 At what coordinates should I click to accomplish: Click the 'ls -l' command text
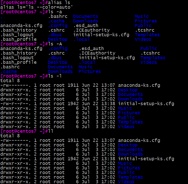(x=55, y=76)
